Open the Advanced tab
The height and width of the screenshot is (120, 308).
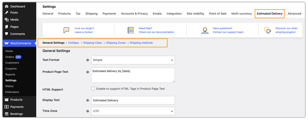294,14
